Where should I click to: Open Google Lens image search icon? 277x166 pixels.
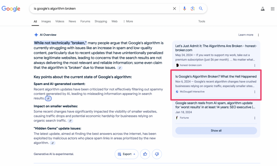[x=193, y=9]
